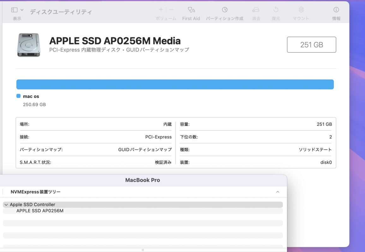This screenshot has height=252, width=365.
Task: Click the 'パーティションマップ:' row label
Action: point(41,150)
